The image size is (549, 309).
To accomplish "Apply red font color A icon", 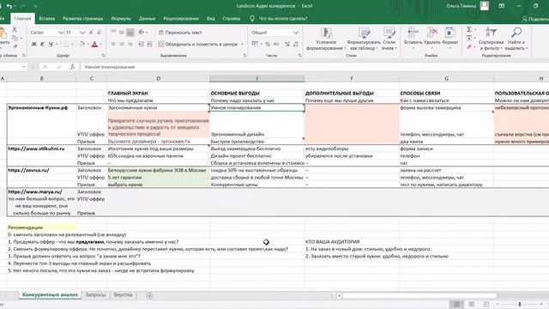I will tap(94, 44).
